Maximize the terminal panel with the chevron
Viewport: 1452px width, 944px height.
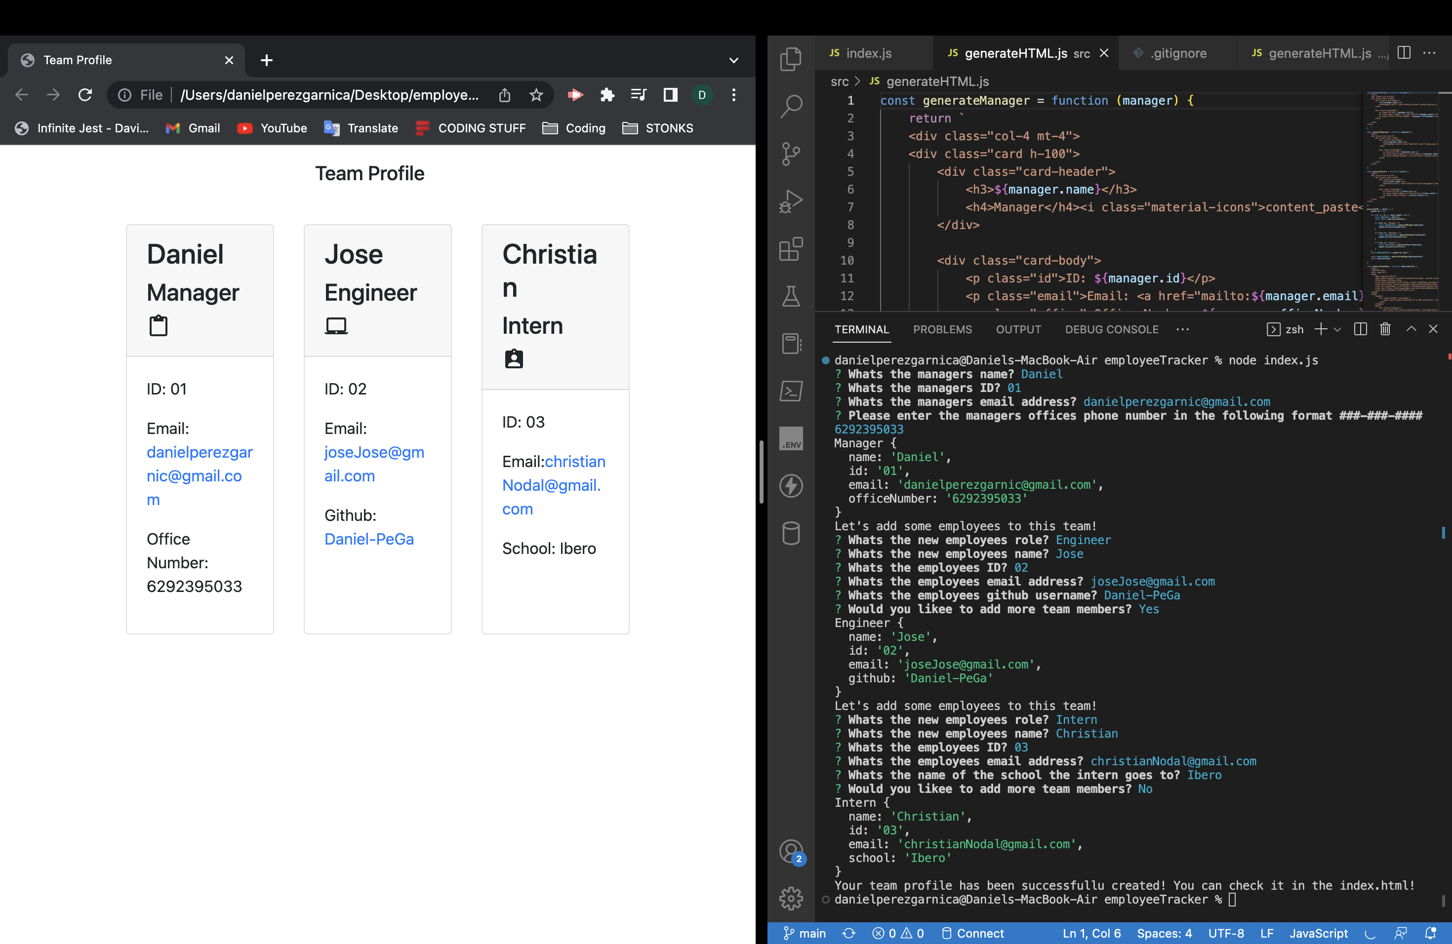pos(1411,329)
